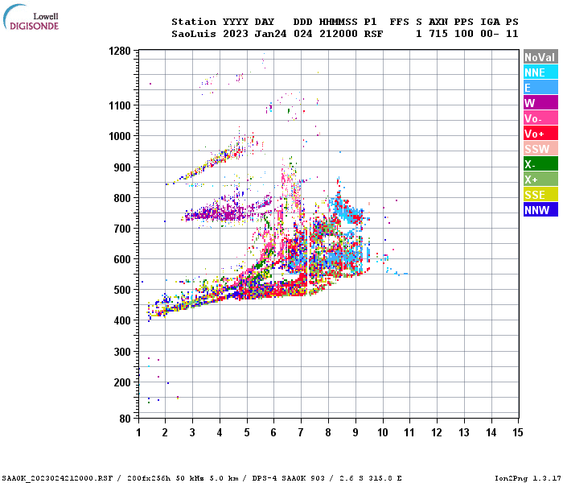Select the E light-blue legend swatch
The width and height of the screenshot is (563, 483).
click(540, 87)
